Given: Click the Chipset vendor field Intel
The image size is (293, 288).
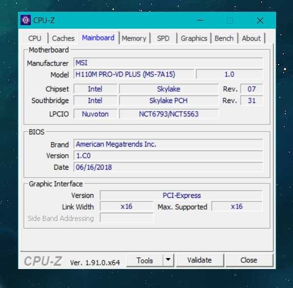Looking at the screenshot, I should click(95, 89).
